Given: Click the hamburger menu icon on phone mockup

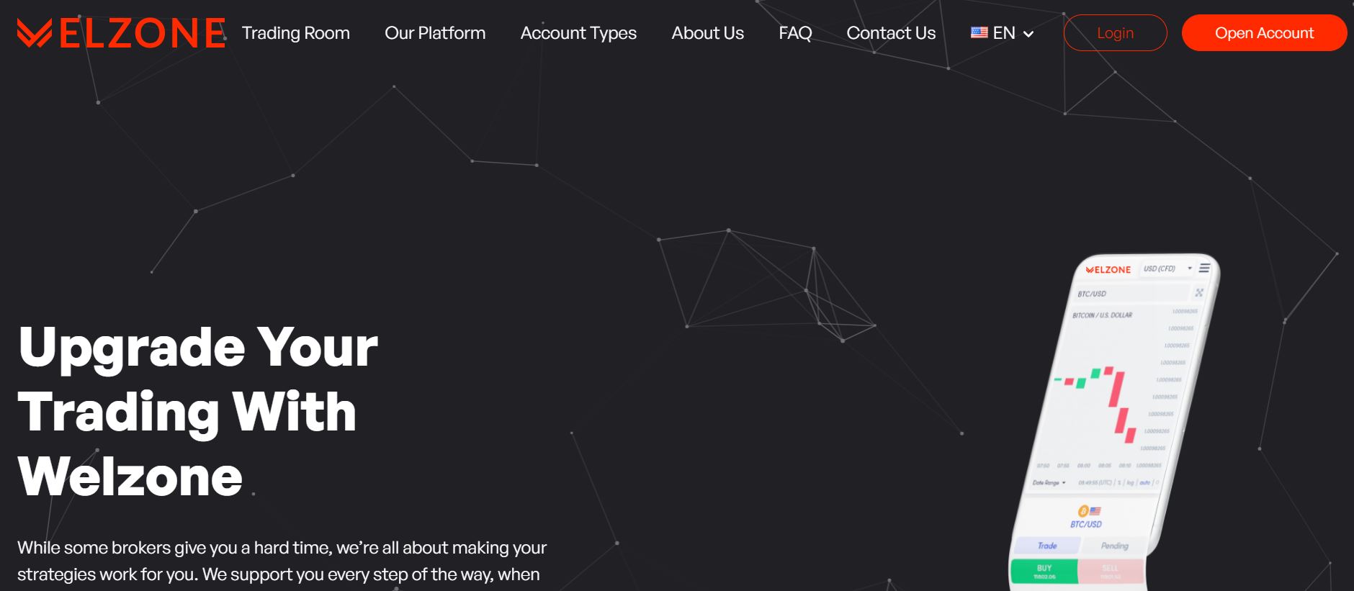Looking at the screenshot, I should 1204,268.
